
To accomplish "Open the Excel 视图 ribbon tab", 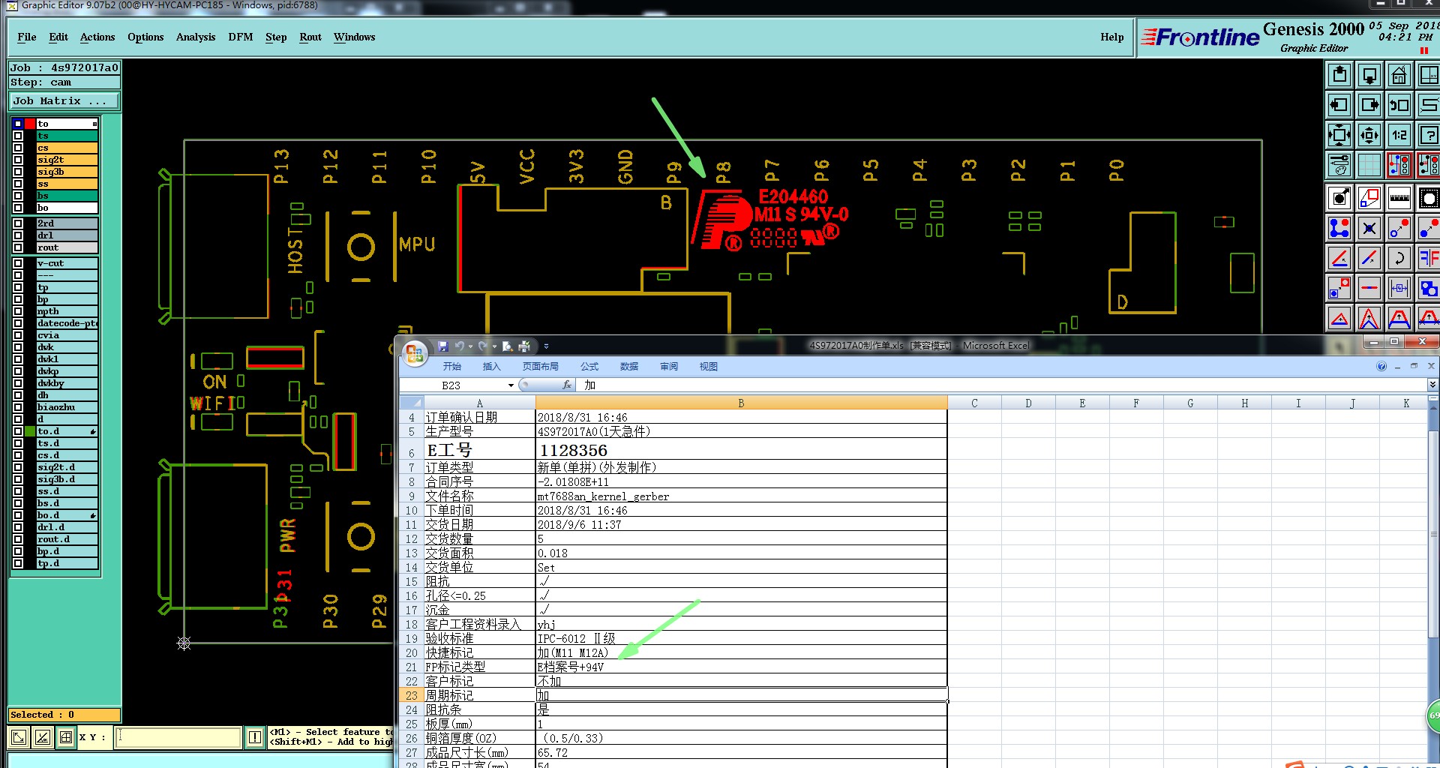I will point(709,366).
